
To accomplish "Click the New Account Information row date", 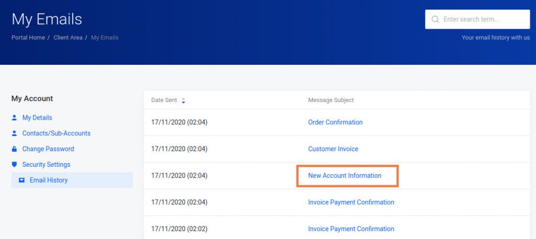I will click(180, 176).
